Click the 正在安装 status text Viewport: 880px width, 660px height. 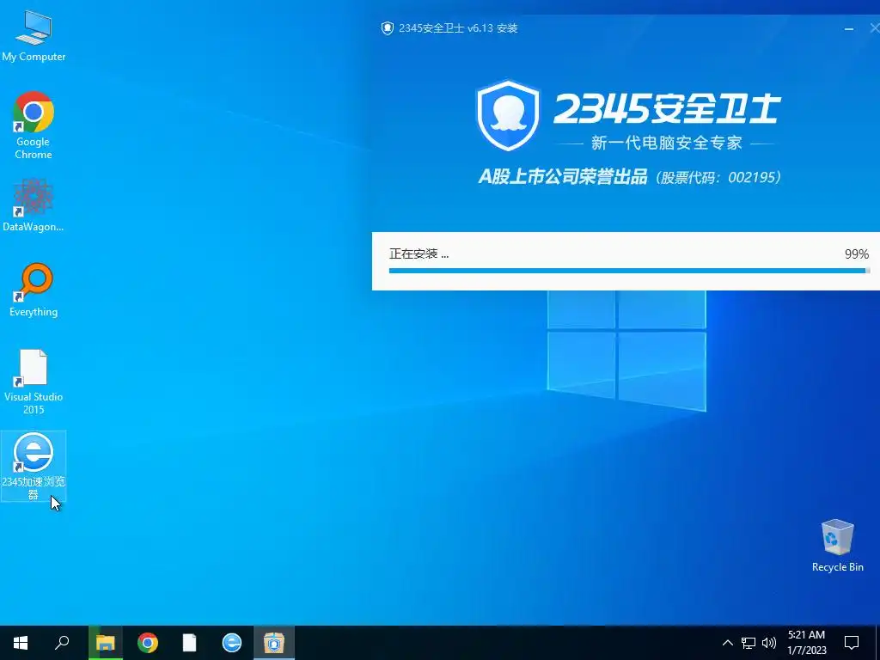click(419, 254)
